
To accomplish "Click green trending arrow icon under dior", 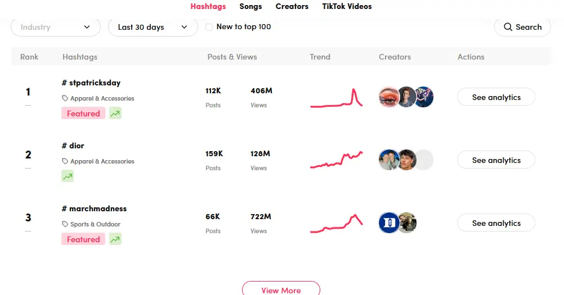I will (68, 176).
